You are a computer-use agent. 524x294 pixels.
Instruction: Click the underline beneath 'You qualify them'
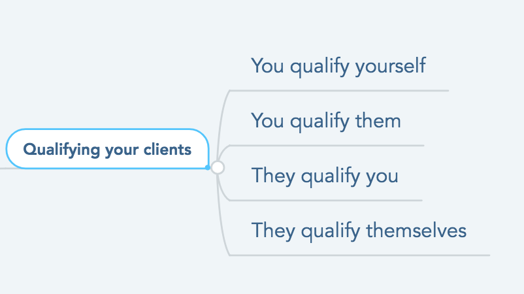click(x=327, y=146)
